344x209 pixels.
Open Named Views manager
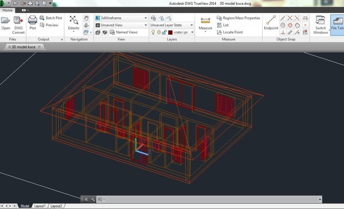pos(124,32)
